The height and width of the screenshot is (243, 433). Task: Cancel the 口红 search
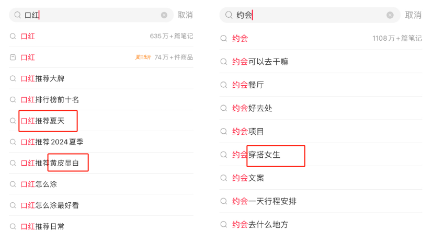click(185, 15)
